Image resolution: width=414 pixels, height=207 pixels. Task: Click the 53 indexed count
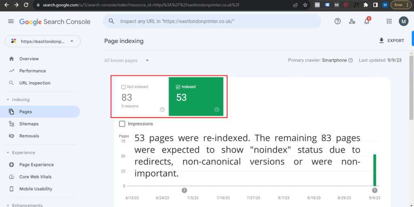pos(182,98)
